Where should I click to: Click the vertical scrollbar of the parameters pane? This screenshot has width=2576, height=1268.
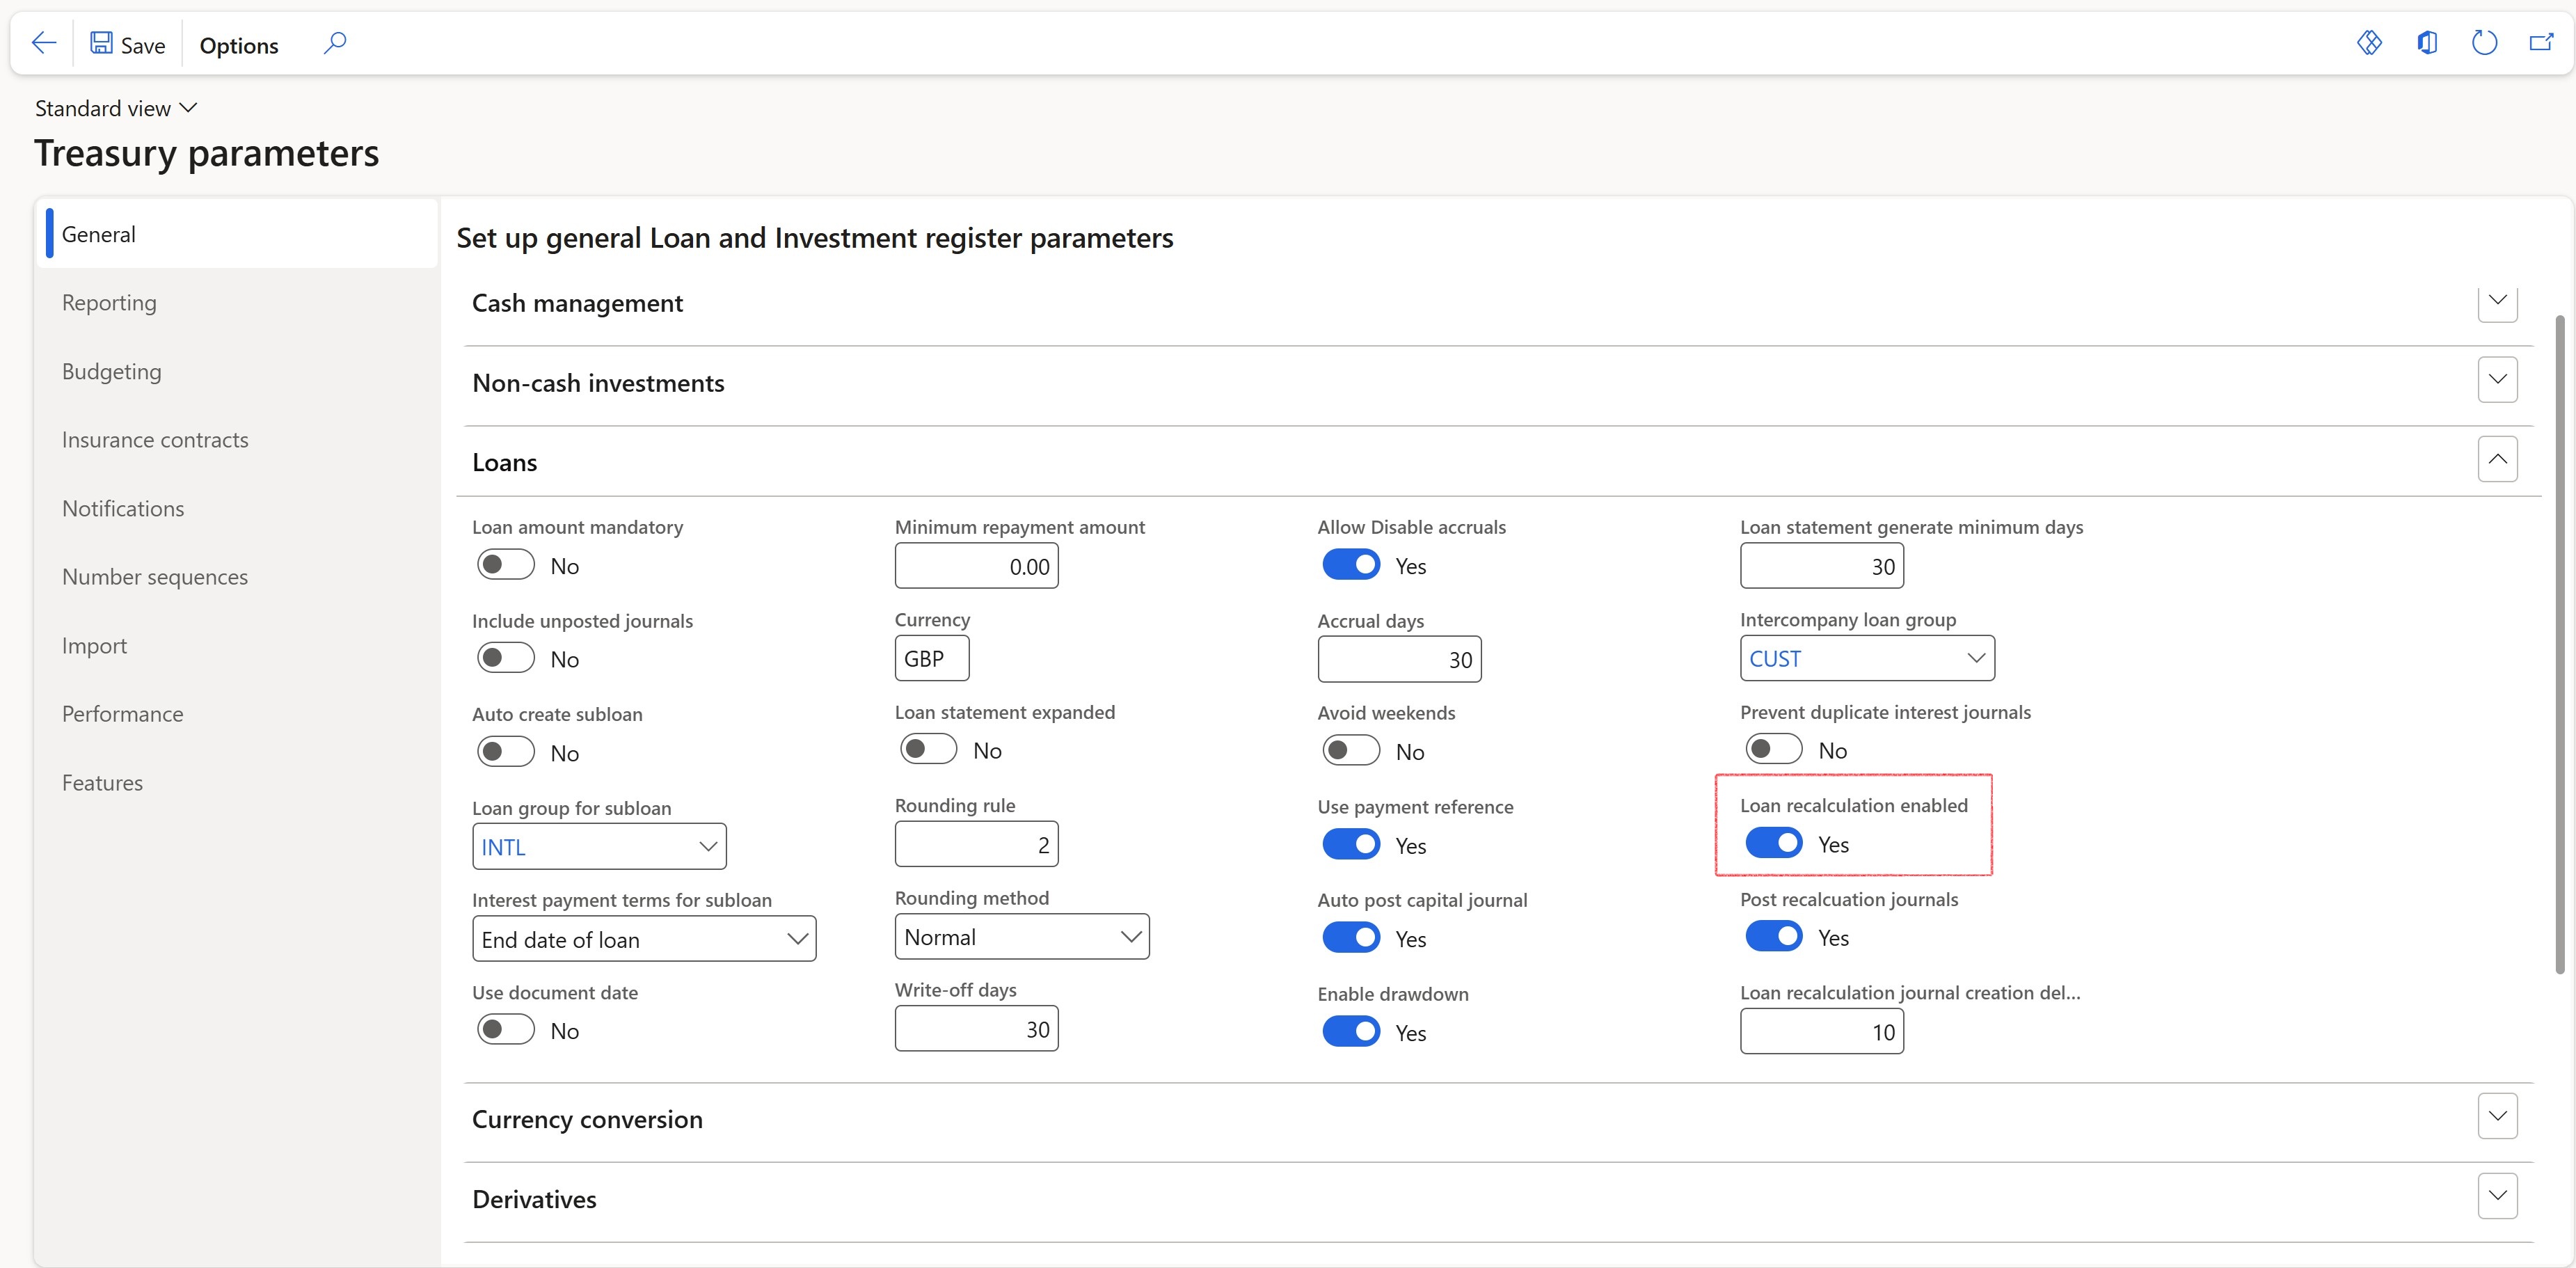pos(2559,644)
